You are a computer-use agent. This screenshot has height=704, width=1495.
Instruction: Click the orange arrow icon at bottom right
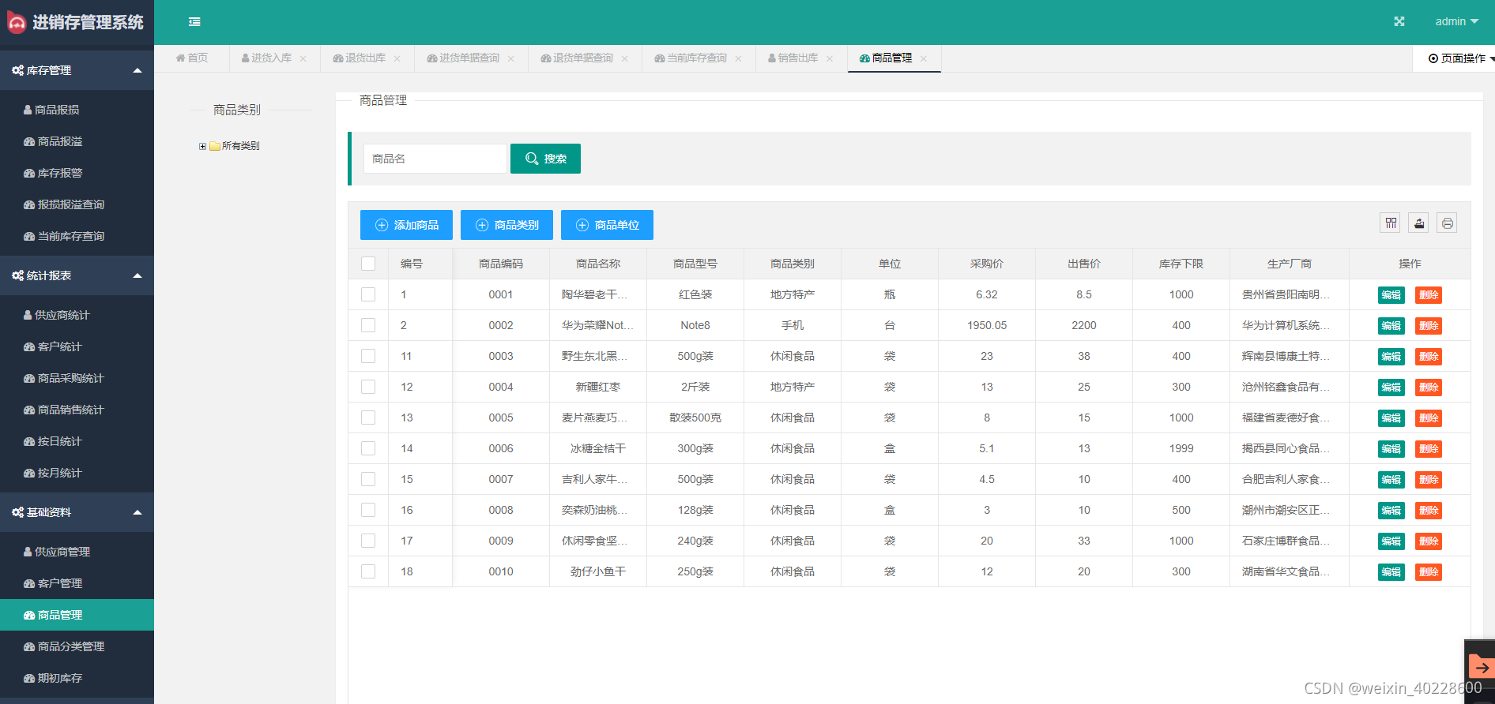[x=1482, y=667]
